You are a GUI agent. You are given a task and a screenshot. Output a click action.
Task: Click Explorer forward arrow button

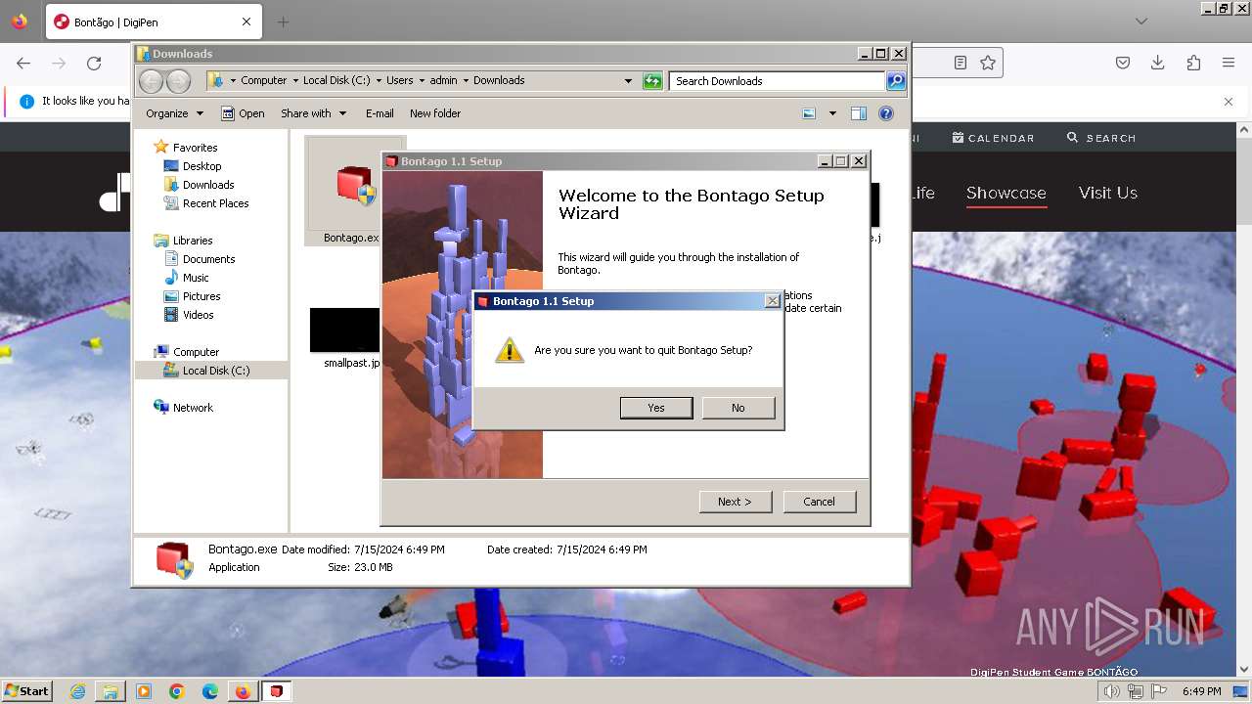point(178,81)
